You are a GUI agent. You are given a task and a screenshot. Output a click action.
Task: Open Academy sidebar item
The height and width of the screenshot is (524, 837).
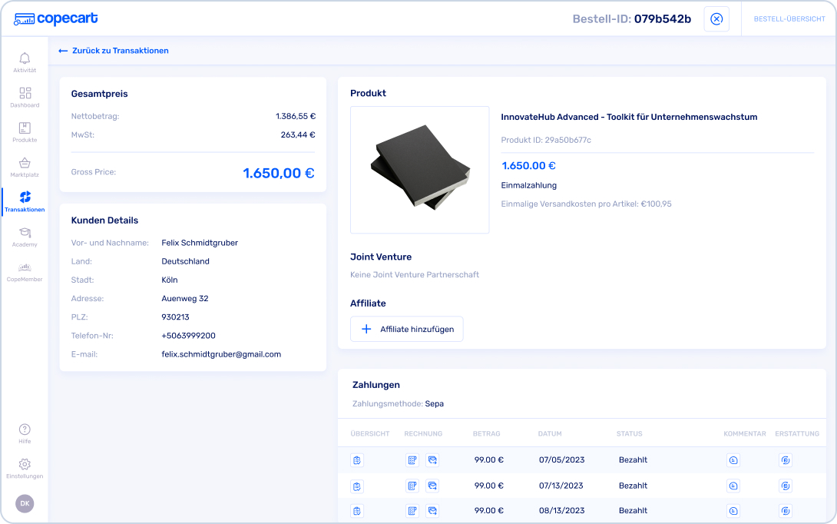coord(25,237)
